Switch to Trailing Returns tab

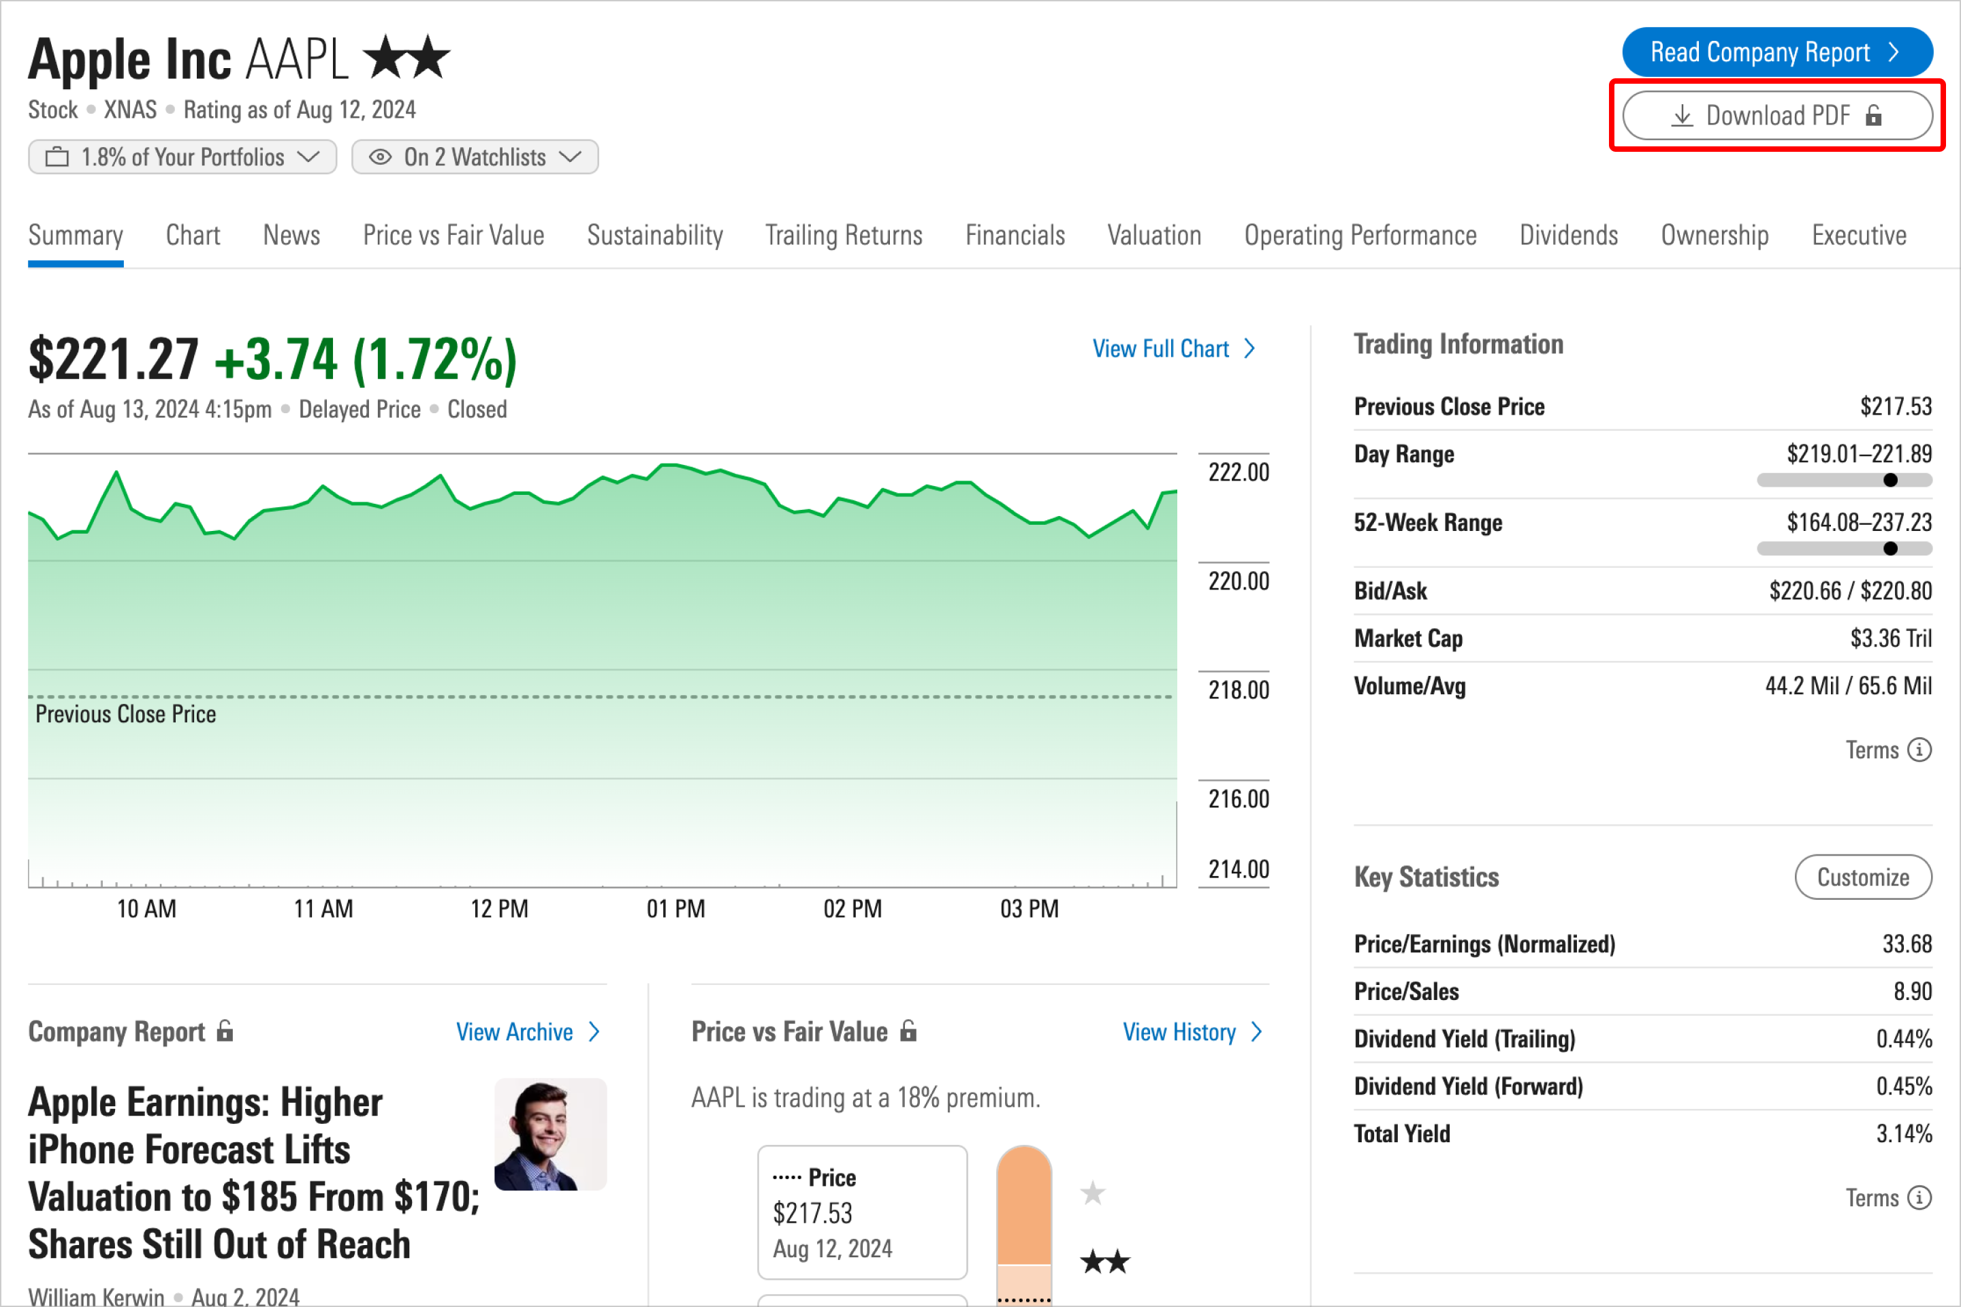coord(844,236)
